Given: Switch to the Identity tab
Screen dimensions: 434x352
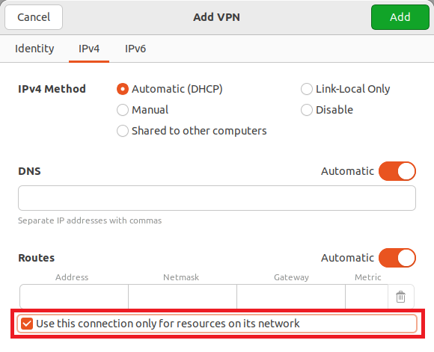Looking at the screenshot, I should [x=34, y=49].
